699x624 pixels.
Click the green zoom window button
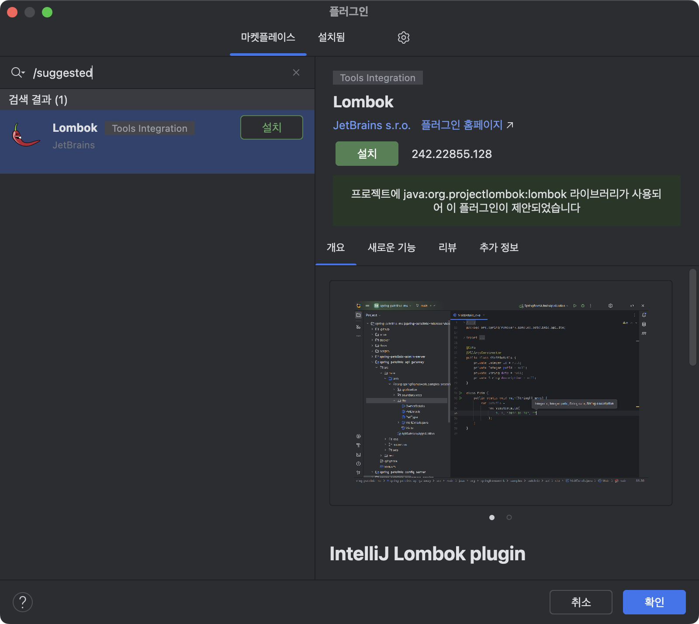47,12
